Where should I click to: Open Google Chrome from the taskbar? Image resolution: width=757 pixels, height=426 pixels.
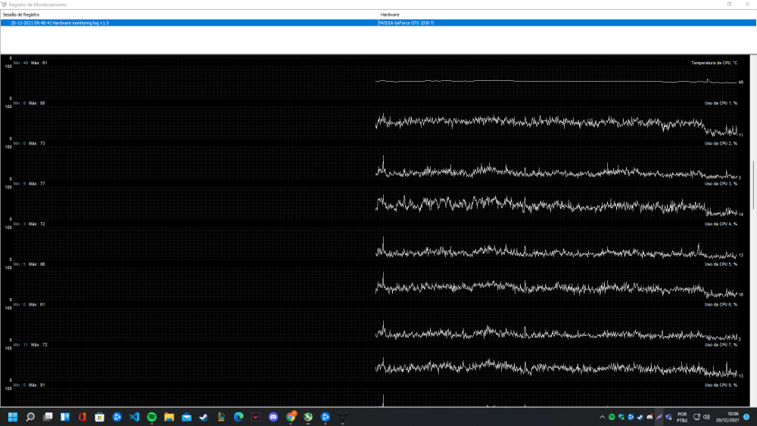click(291, 417)
